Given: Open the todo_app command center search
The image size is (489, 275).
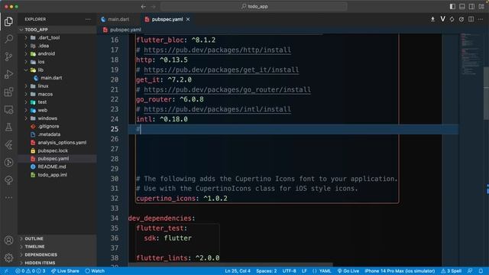Looking at the screenshot, I should click(254, 7).
